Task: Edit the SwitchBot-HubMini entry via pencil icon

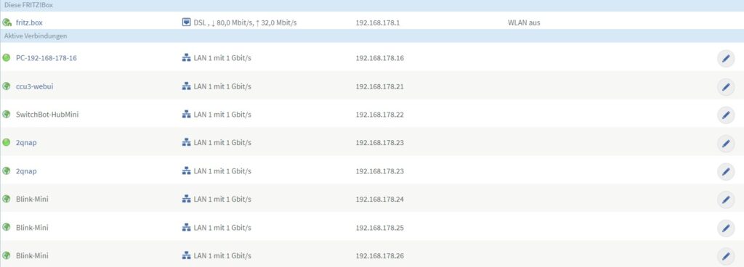Action: pos(726,115)
